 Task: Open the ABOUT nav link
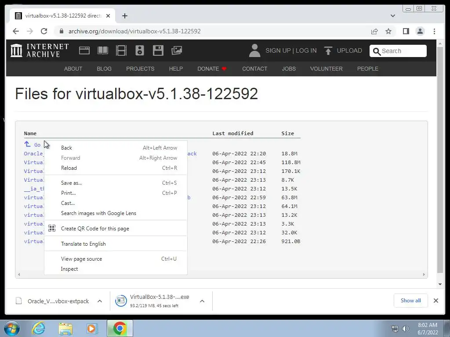[x=73, y=69]
